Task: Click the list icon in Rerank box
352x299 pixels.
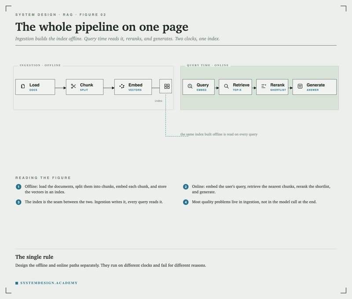Action: pos(264,86)
